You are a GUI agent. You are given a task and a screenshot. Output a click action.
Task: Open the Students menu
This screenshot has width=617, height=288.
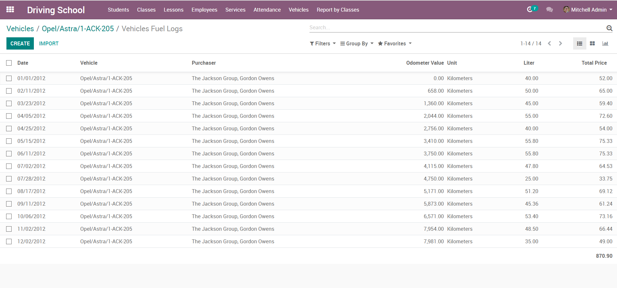click(118, 10)
